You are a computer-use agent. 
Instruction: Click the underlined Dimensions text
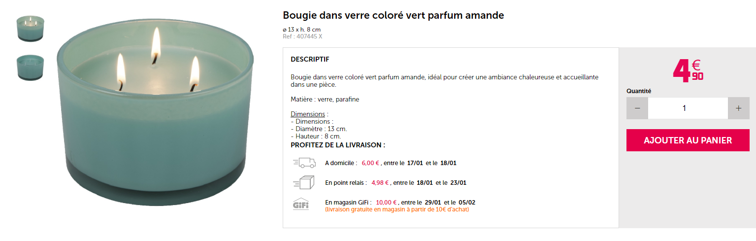click(307, 114)
